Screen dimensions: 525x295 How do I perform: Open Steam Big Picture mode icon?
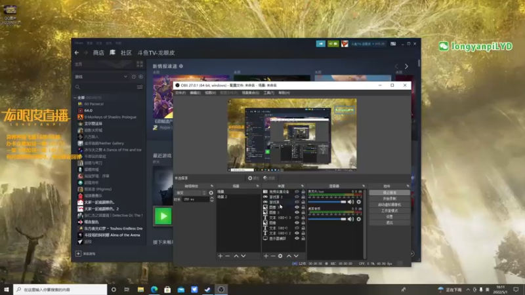393,43
